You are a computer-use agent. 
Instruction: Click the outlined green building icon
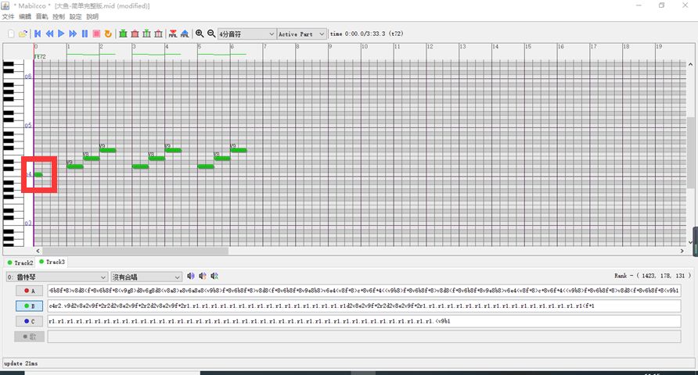(146, 34)
